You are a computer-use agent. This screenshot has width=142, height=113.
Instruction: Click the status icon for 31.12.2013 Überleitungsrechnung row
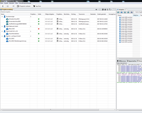(57, 41)
